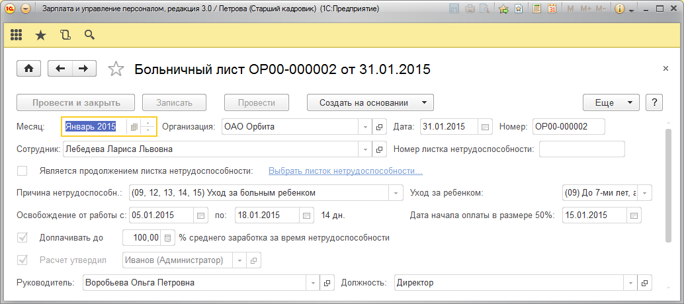
Task: Click the Провести button
Action: click(257, 103)
